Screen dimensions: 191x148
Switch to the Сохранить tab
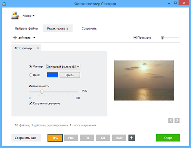tap(89, 28)
